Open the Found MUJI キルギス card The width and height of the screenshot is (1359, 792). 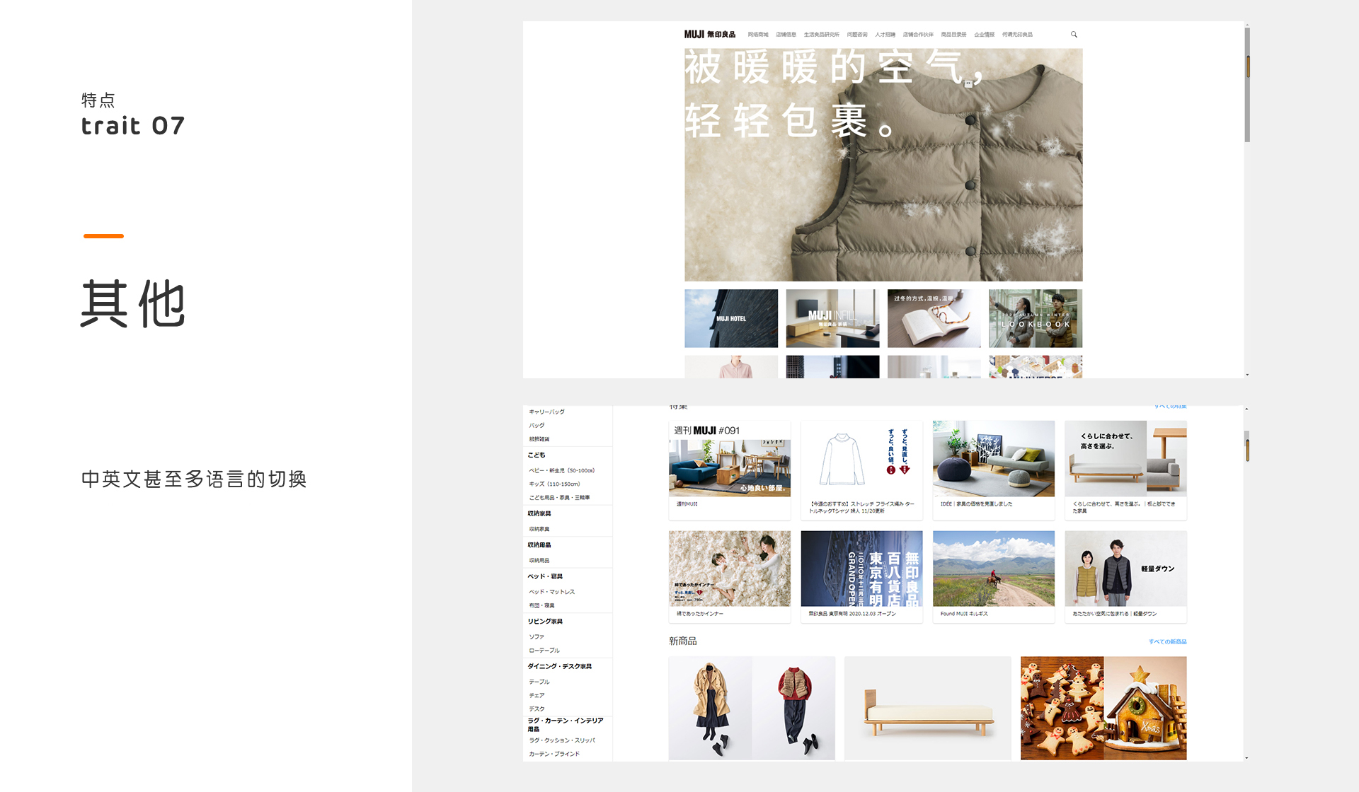point(994,577)
